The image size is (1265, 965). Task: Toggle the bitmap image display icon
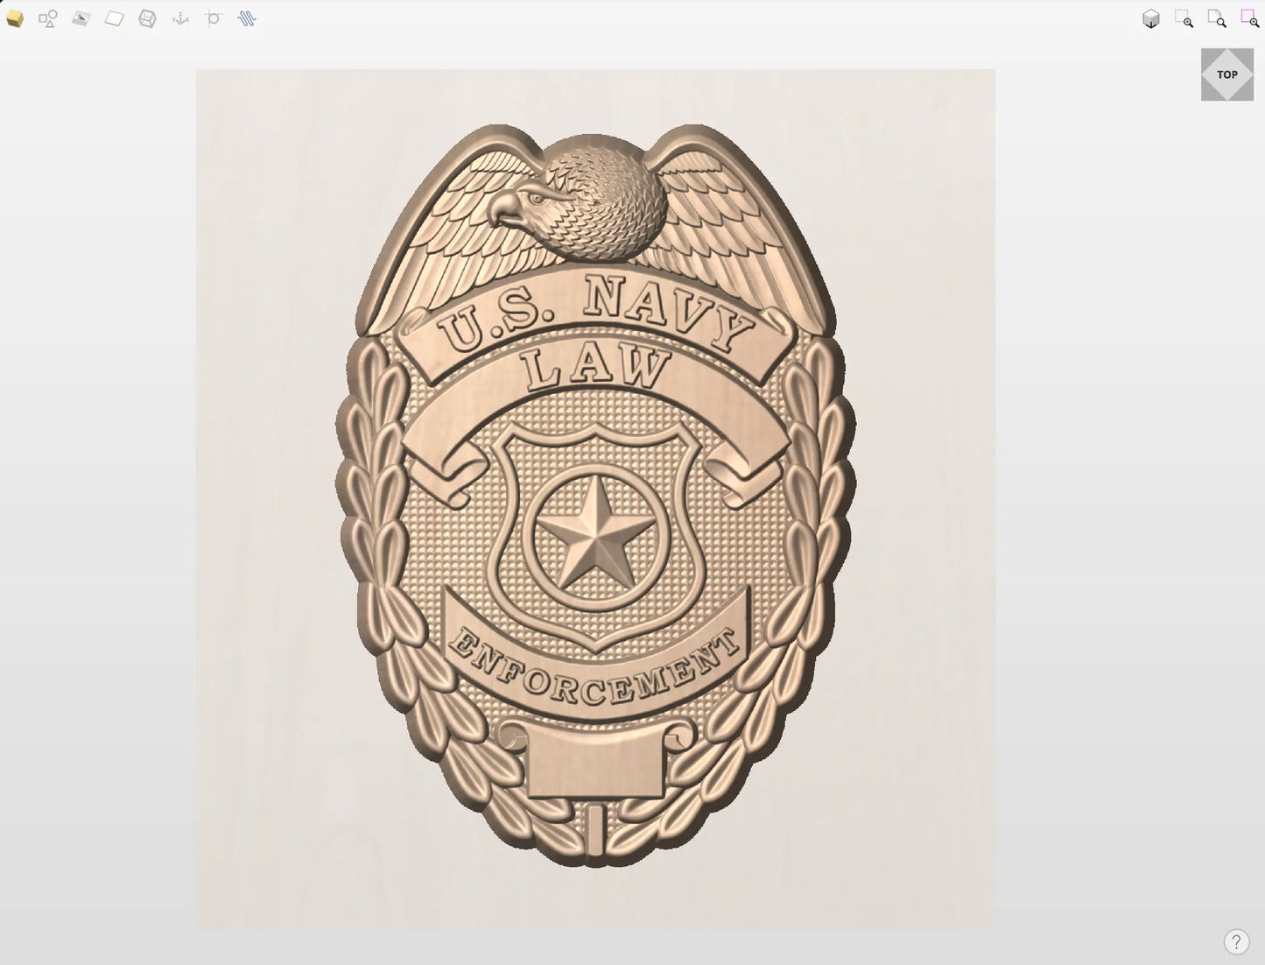point(81,18)
